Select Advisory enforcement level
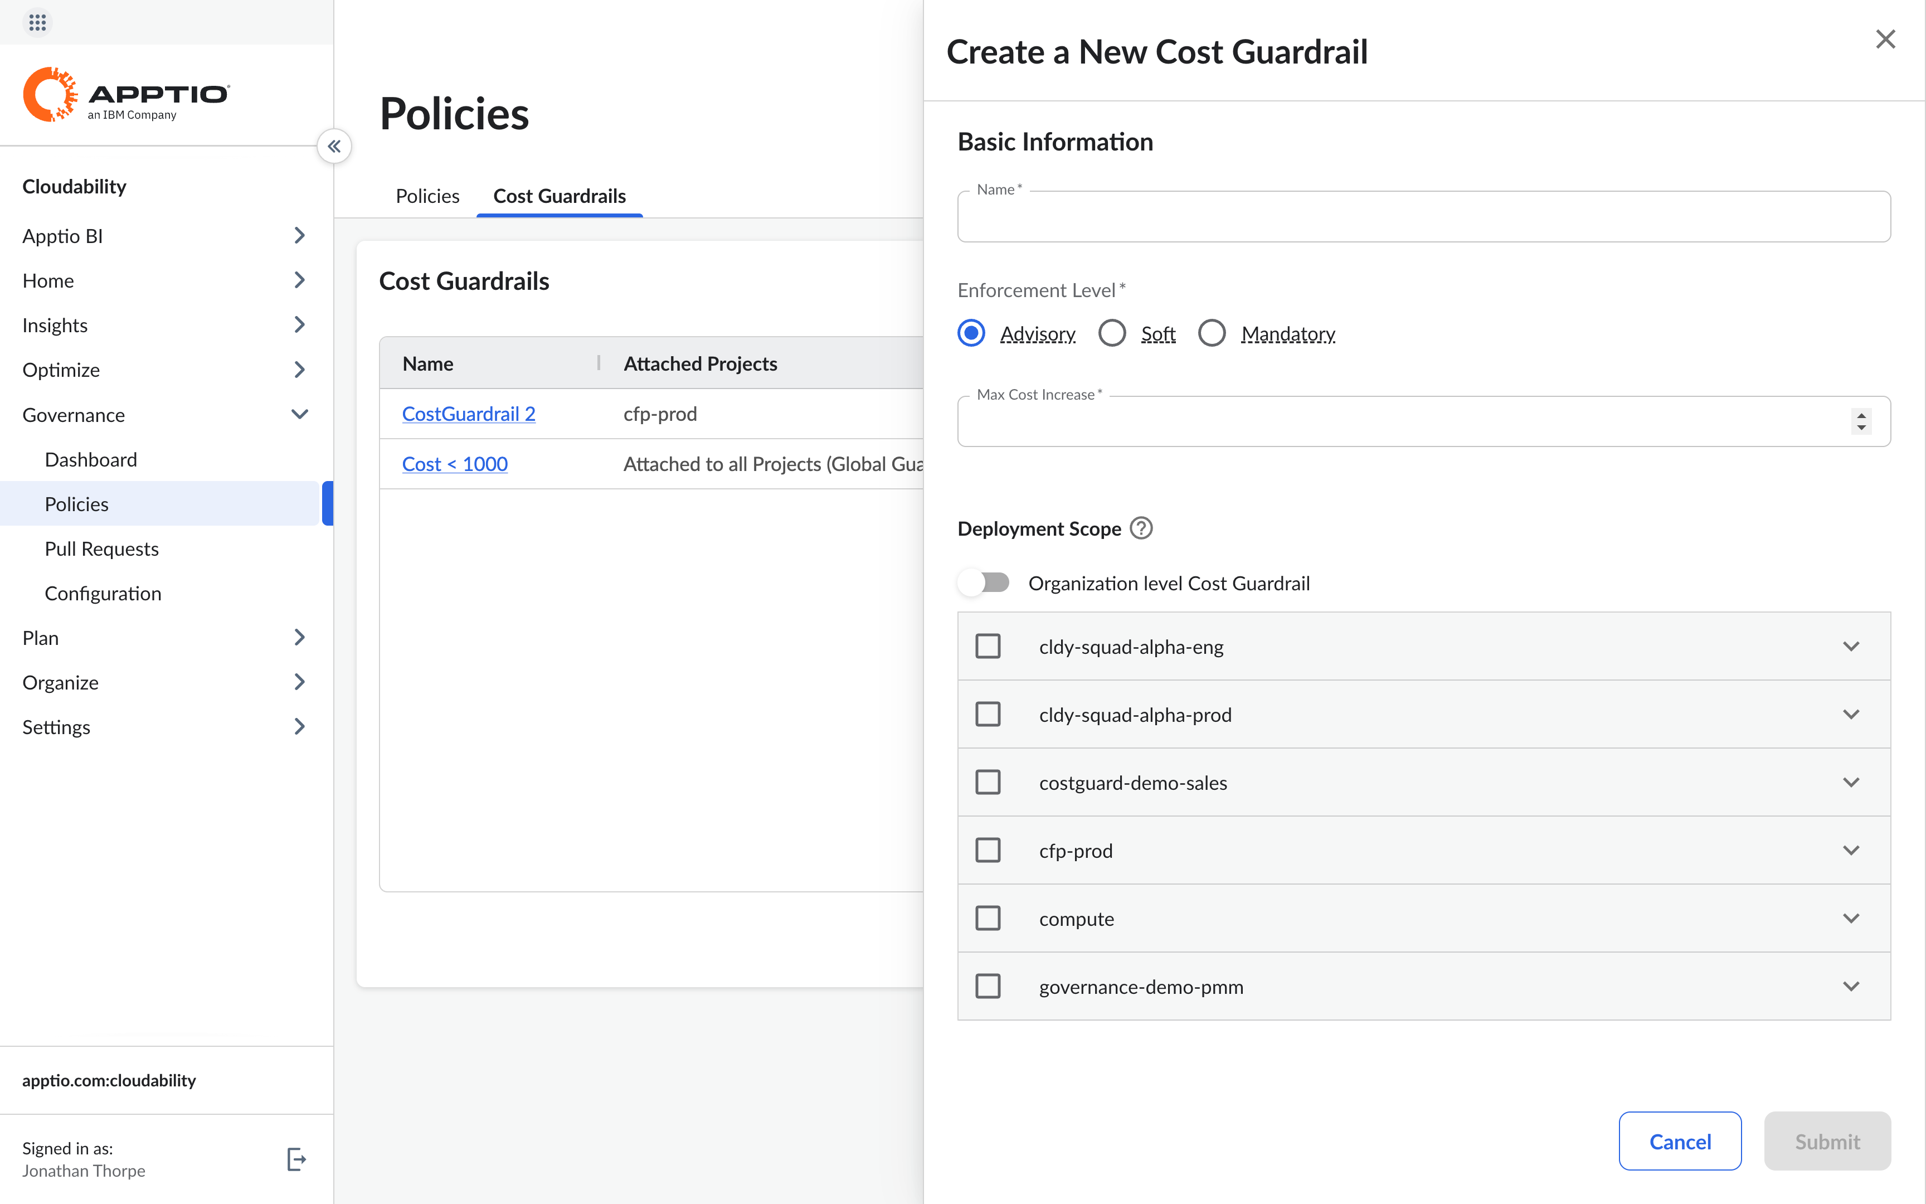This screenshot has width=1926, height=1204. point(971,333)
